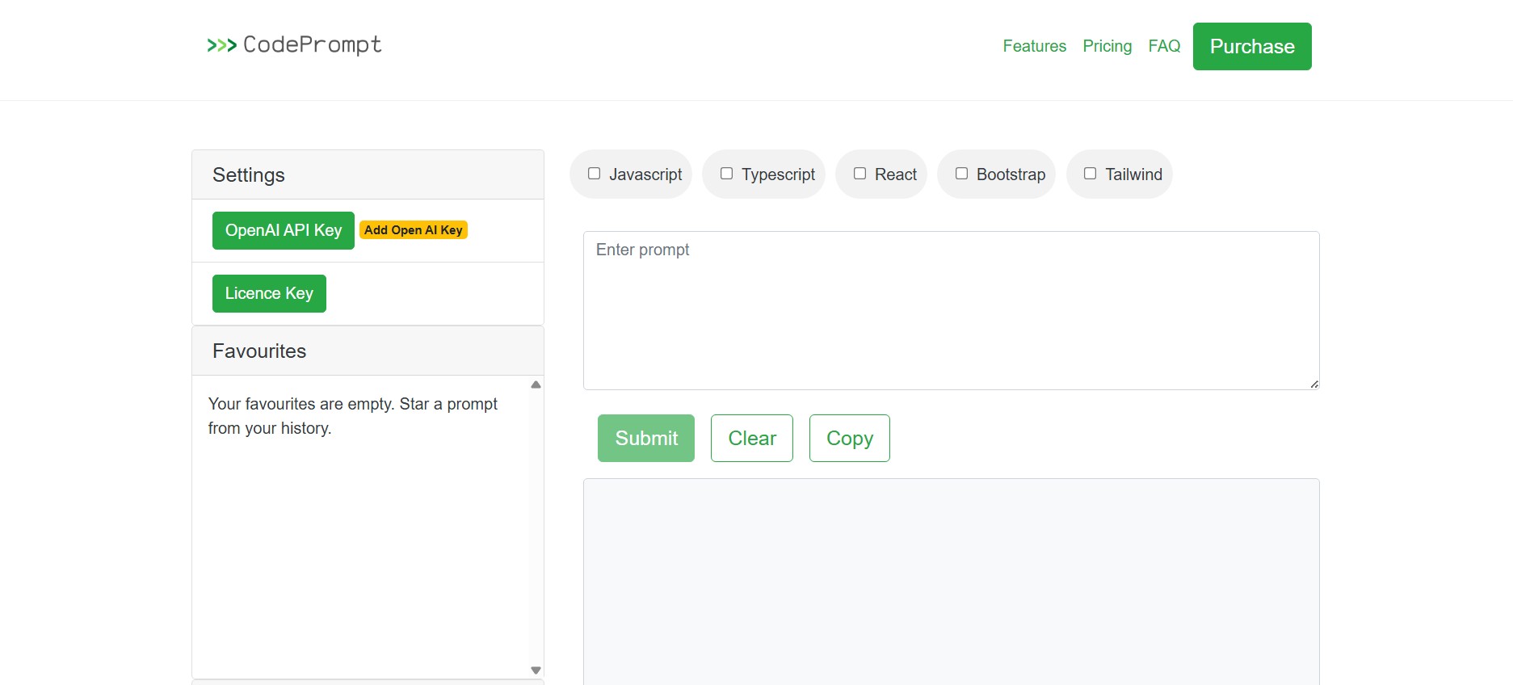This screenshot has height=685, width=1513.
Task: Enable the Javascript checkbox
Action: coord(595,174)
